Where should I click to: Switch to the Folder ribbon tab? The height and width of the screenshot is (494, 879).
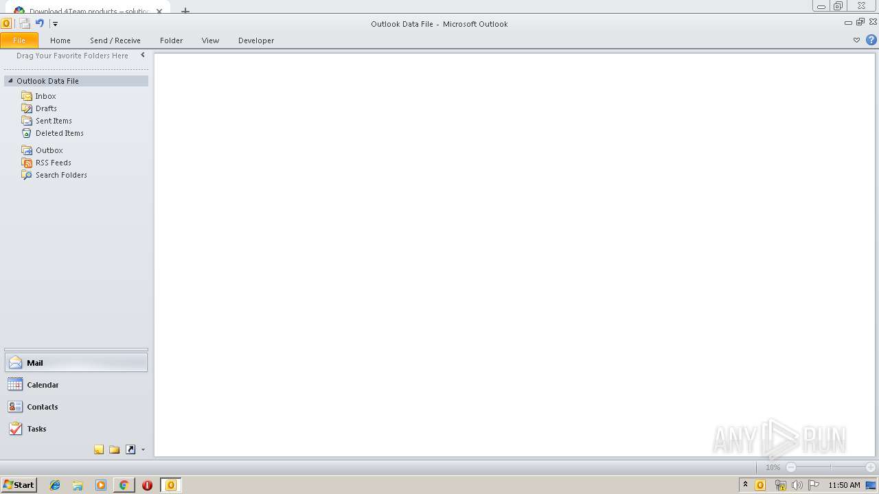[172, 40]
